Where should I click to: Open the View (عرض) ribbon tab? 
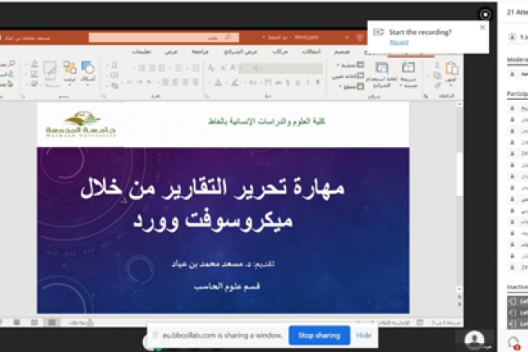coord(171,51)
